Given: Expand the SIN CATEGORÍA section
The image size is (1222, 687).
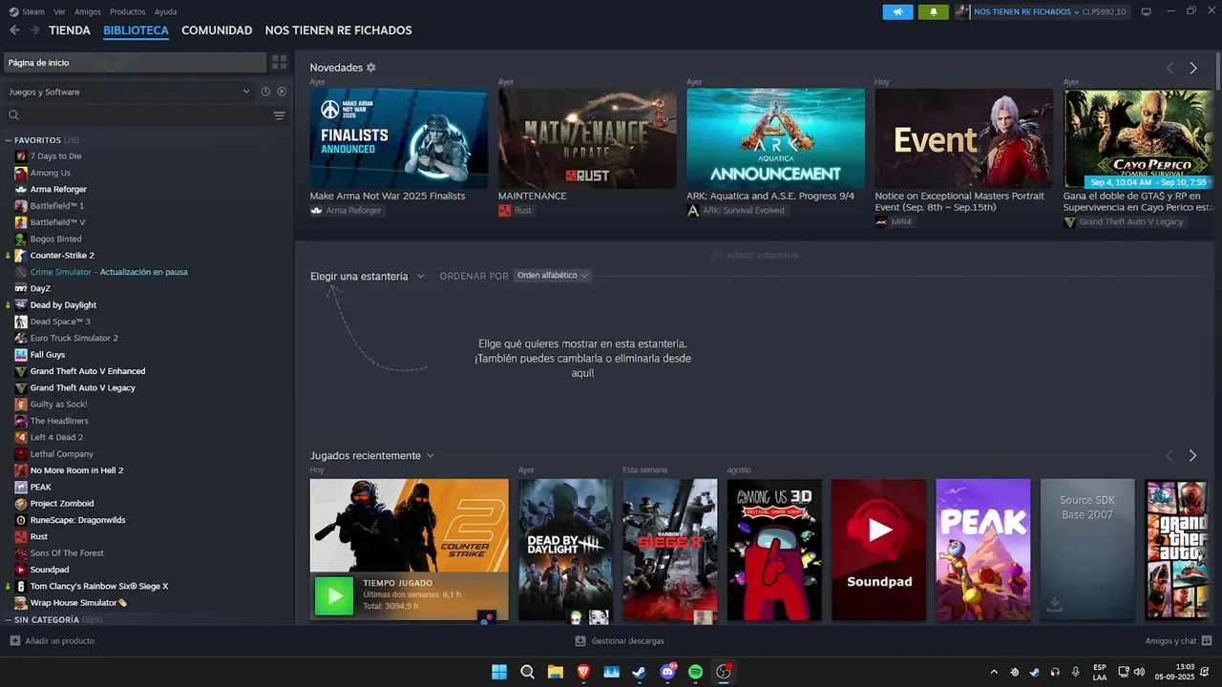Looking at the screenshot, I should [x=9, y=620].
